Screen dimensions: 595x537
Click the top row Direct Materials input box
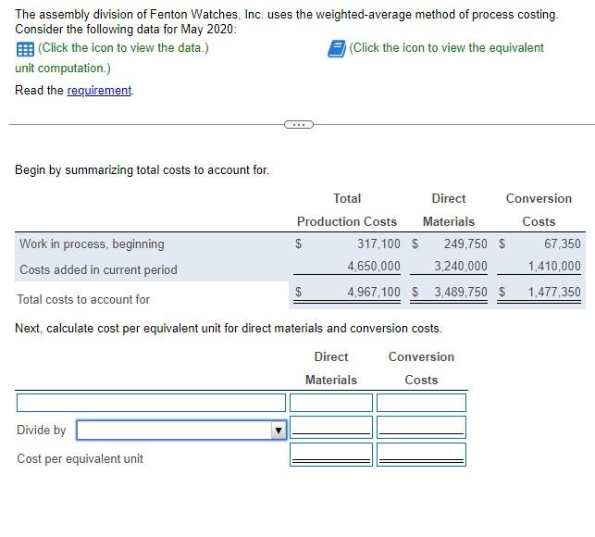pyautogui.click(x=331, y=403)
